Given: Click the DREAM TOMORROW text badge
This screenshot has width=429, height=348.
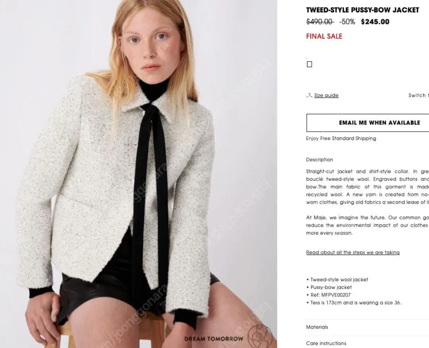Looking at the screenshot, I should click(x=214, y=339).
